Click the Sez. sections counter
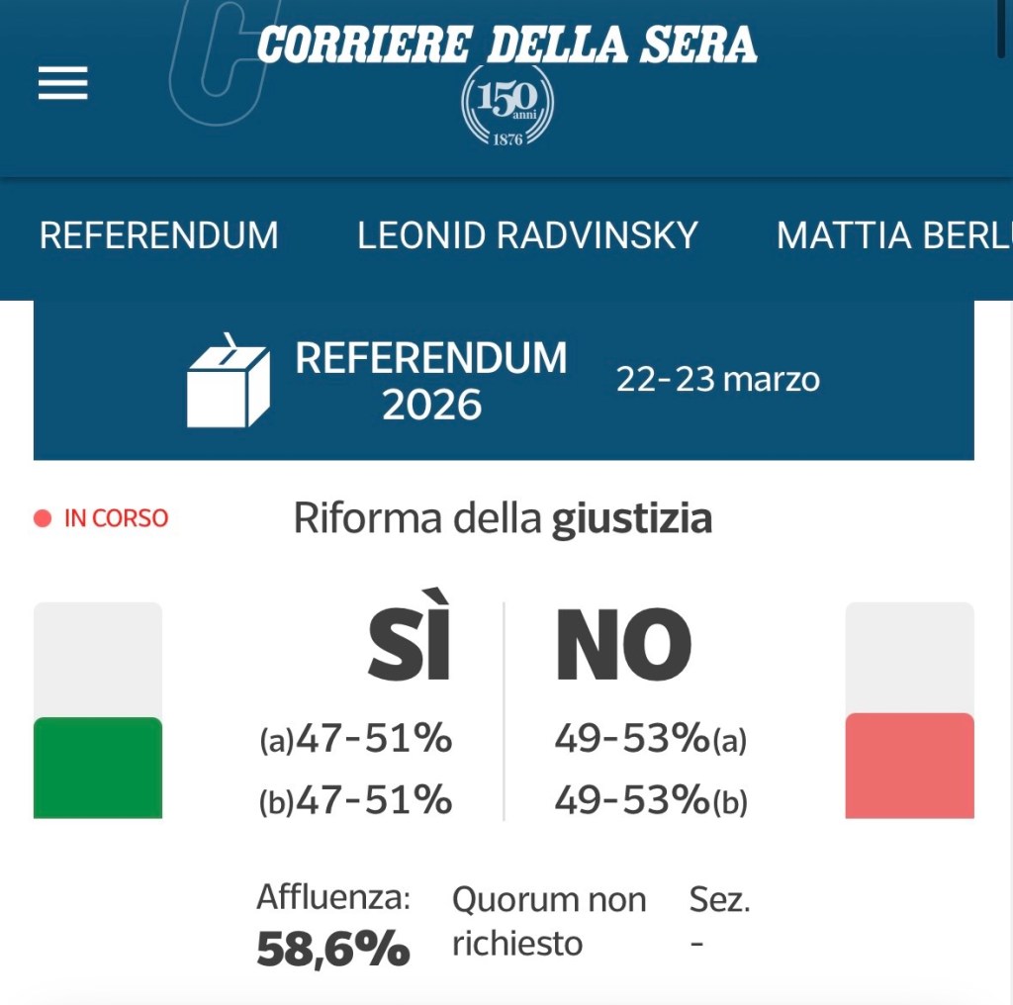This screenshot has height=1005, width=1013. pyautogui.click(x=719, y=918)
